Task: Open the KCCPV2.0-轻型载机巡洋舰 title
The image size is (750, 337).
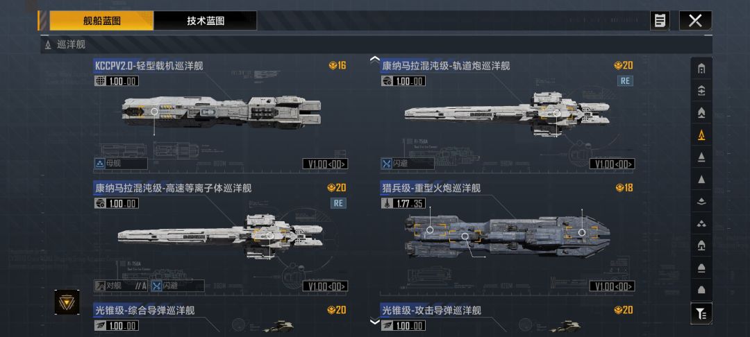Action: click(149, 65)
